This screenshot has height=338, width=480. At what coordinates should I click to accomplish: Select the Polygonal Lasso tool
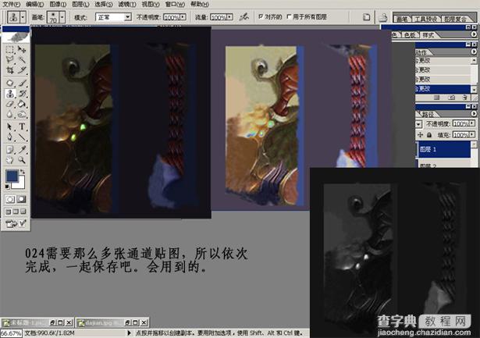(9, 59)
